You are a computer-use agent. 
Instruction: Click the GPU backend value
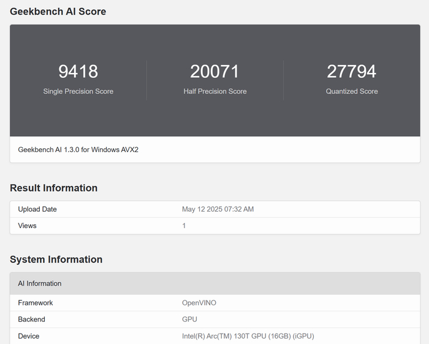click(x=189, y=319)
